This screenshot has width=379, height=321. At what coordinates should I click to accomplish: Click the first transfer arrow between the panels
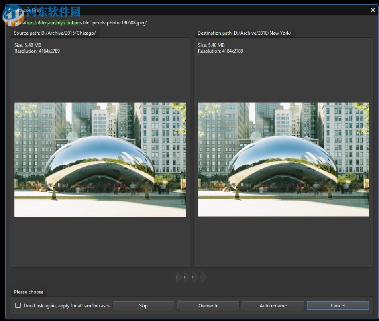(178, 277)
